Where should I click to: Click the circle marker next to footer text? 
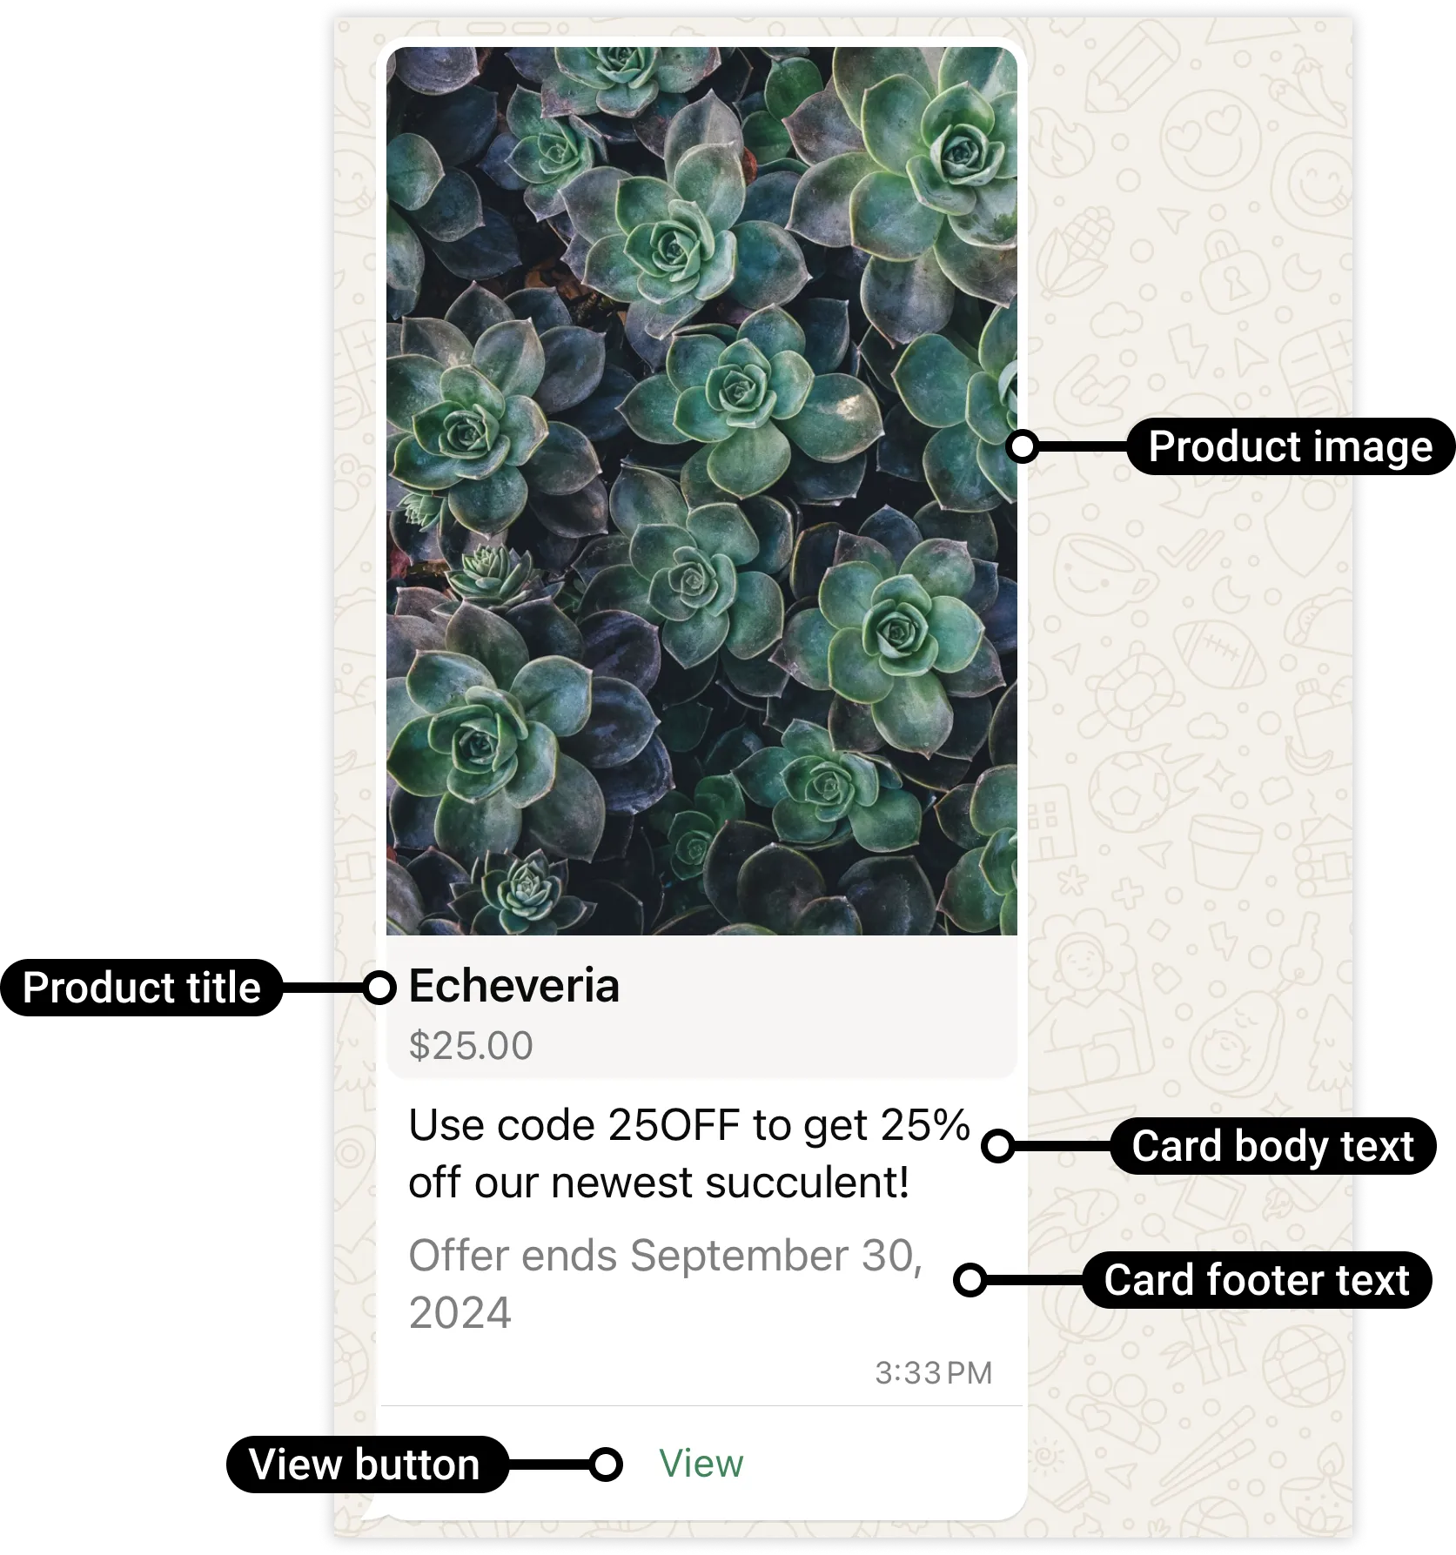coord(970,1280)
